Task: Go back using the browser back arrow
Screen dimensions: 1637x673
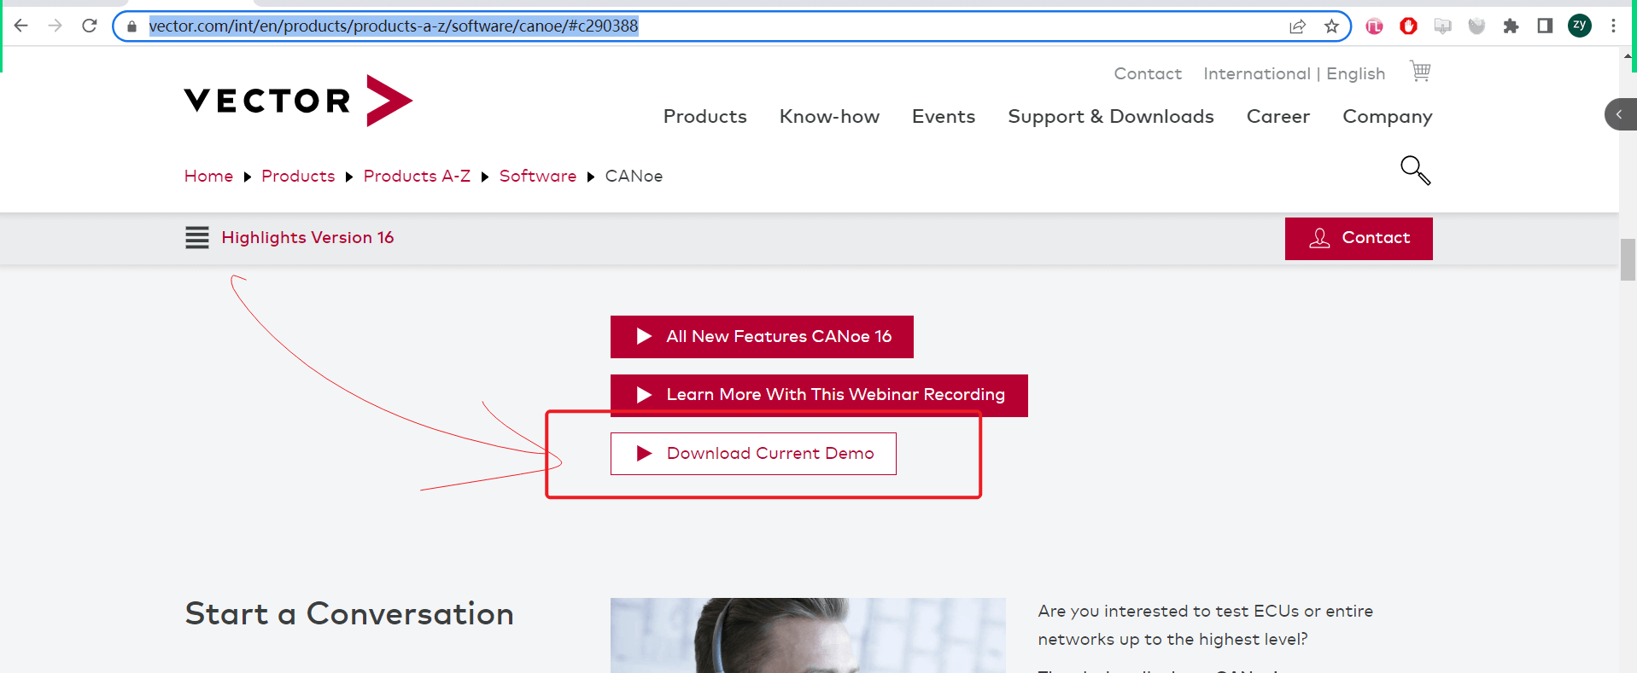Action: pyautogui.click(x=21, y=26)
